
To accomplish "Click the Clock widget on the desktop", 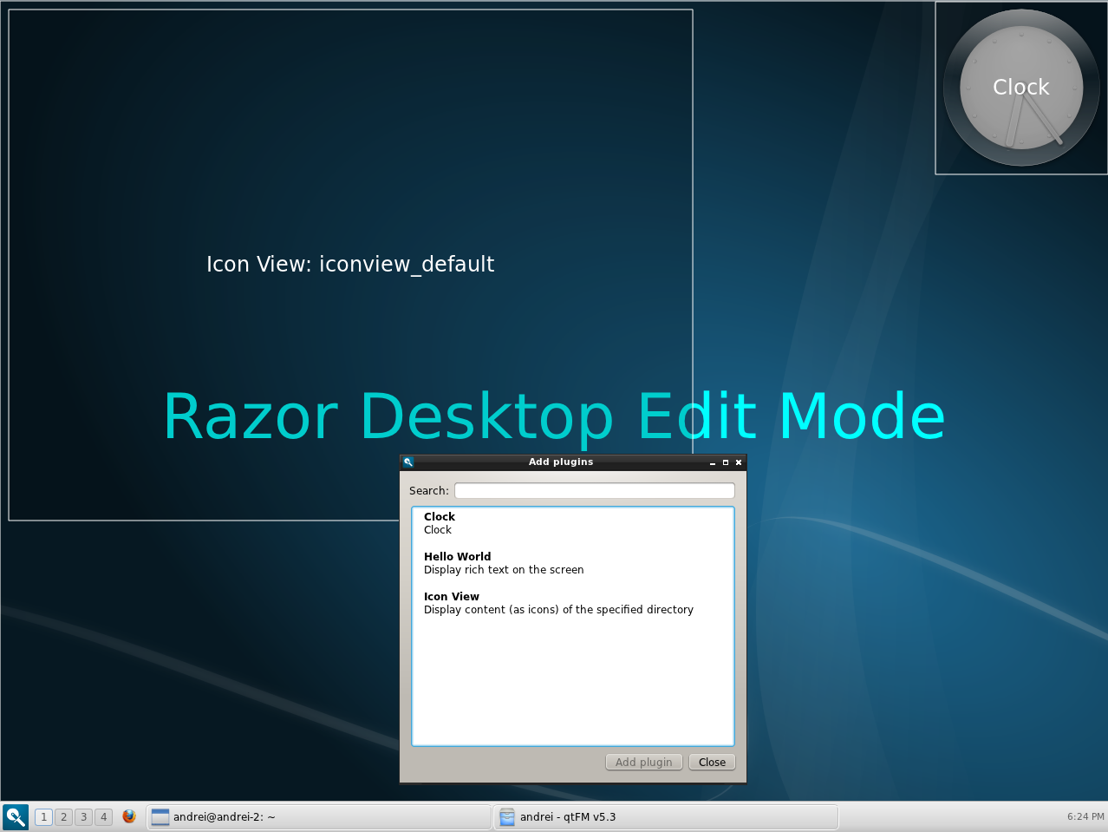I will click(x=1020, y=87).
